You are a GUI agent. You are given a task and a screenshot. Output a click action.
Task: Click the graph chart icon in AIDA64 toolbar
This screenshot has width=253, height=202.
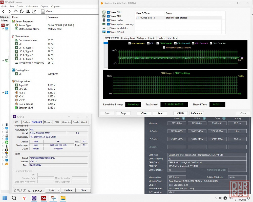(34, 11)
